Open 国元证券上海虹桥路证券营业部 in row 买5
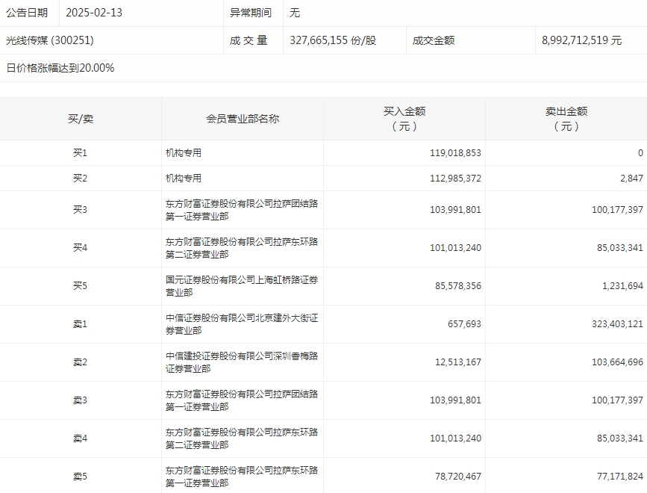 point(239,285)
